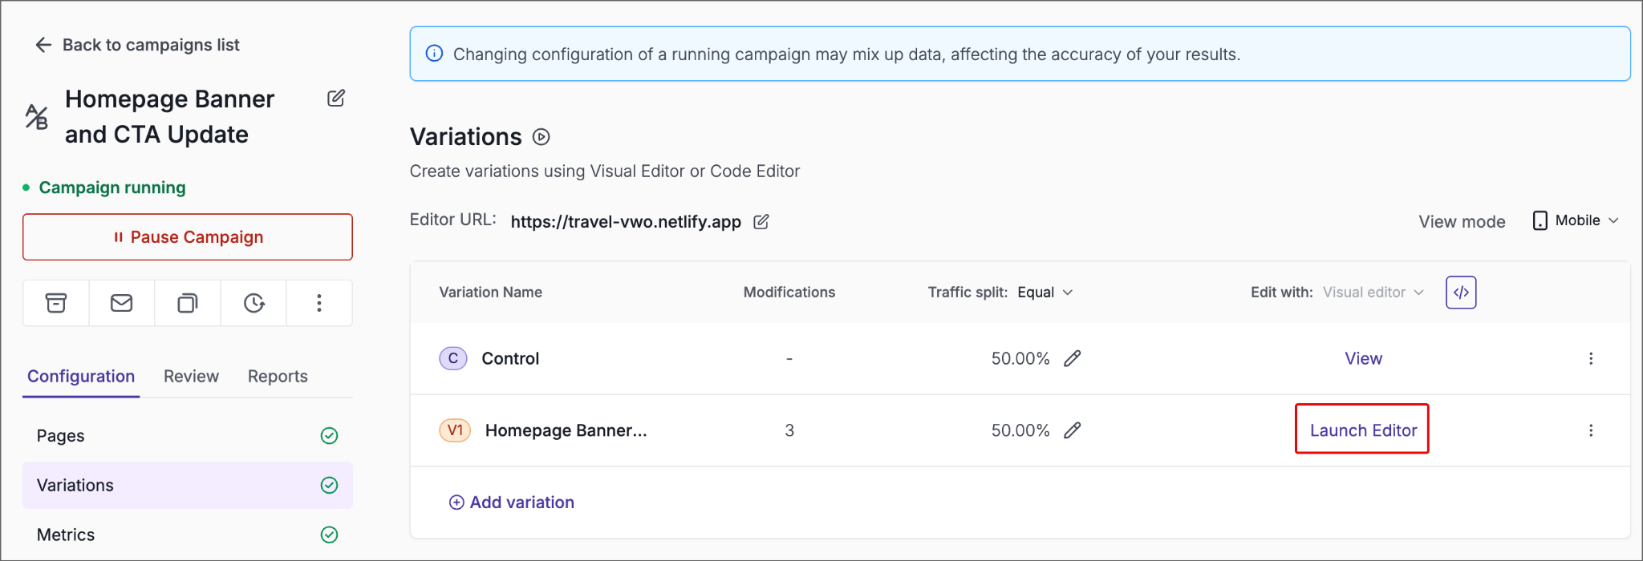The height and width of the screenshot is (561, 1643).
Task: Switch to the Configuration tab
Action: [x=81, y=377]
